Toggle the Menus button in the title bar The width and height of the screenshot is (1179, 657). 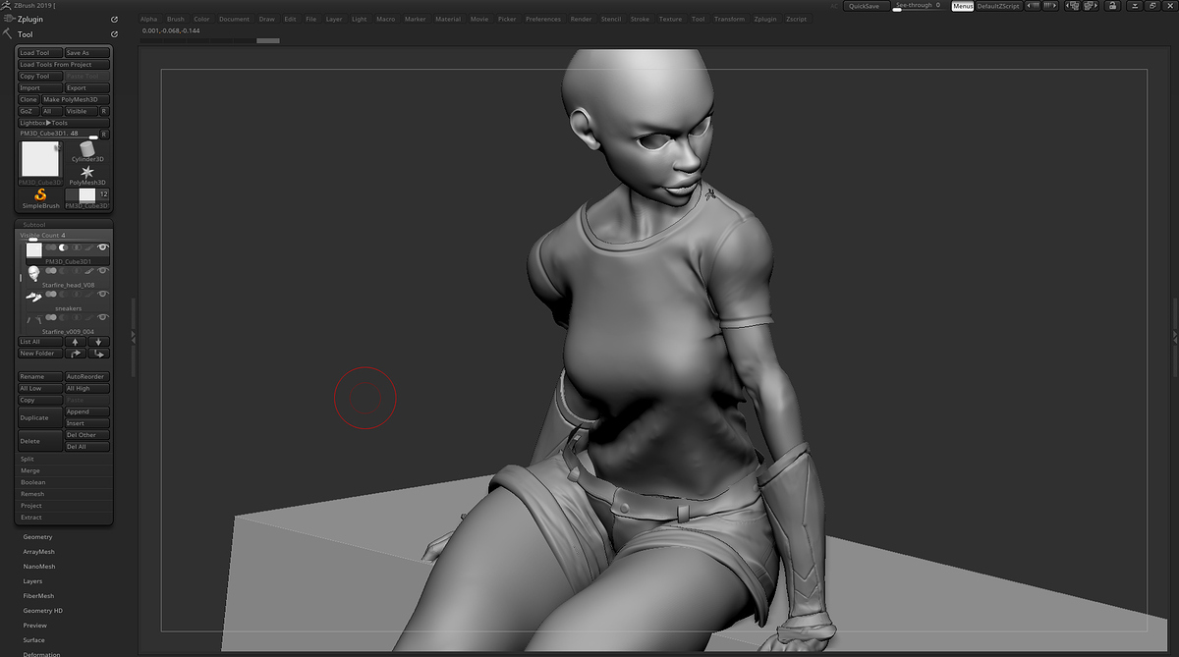click(961, 5)
